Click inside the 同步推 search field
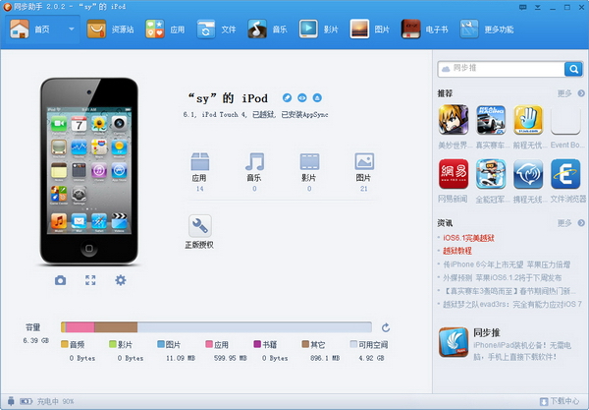The height and width of the screenshot is (410, 589). tap(501, 69)
